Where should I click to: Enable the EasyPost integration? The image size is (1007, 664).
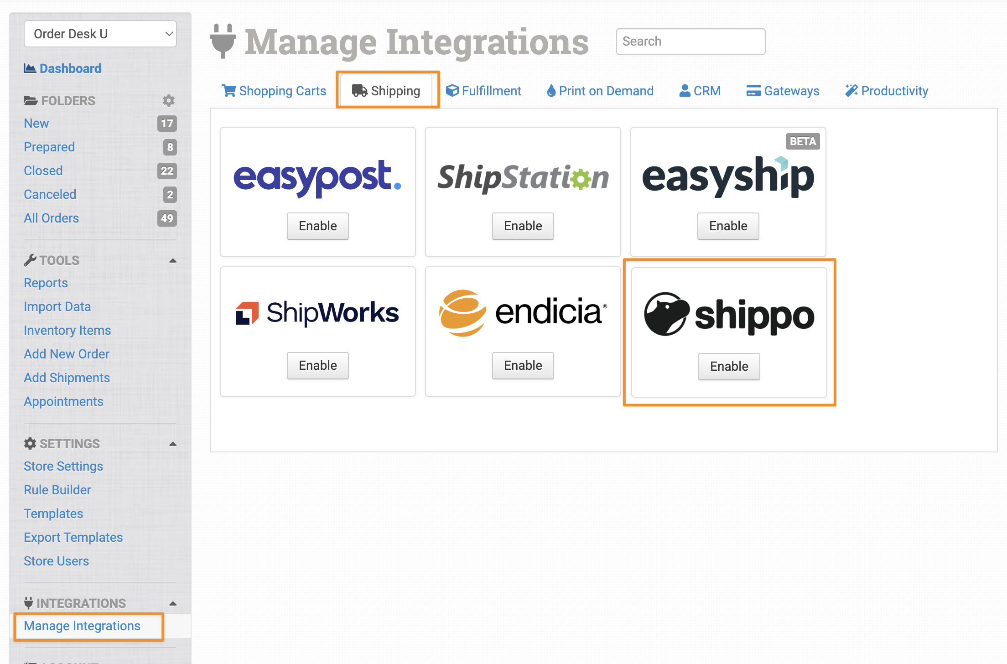coord(317,226)
